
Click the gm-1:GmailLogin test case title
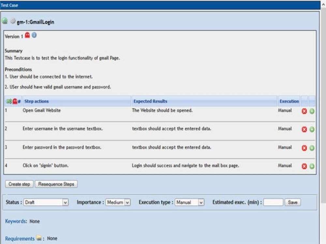click(x=35, y=22)
